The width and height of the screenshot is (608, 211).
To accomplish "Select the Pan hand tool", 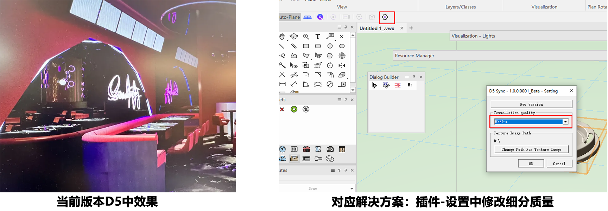I will 282,37.
